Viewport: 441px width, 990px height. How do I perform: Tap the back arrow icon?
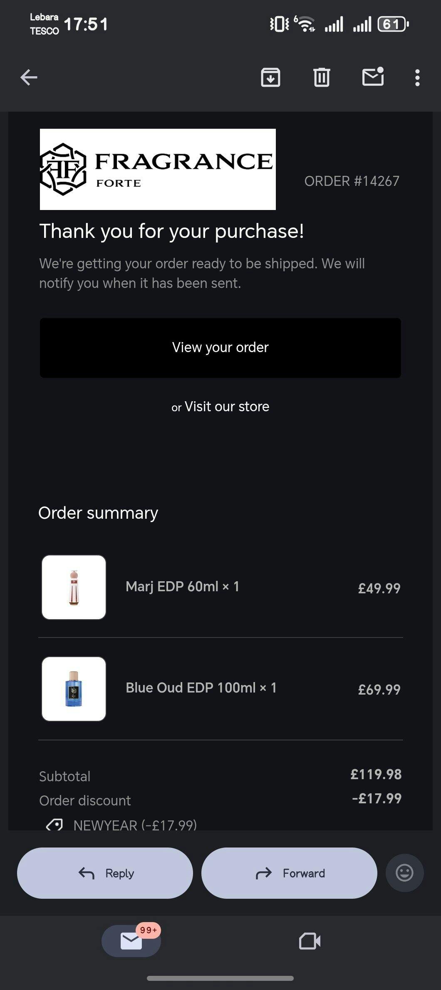click(x=29, y=77)
